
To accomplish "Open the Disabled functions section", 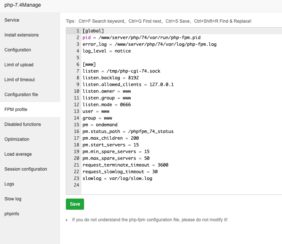I will pyautogui.click(x=23, y=124).
